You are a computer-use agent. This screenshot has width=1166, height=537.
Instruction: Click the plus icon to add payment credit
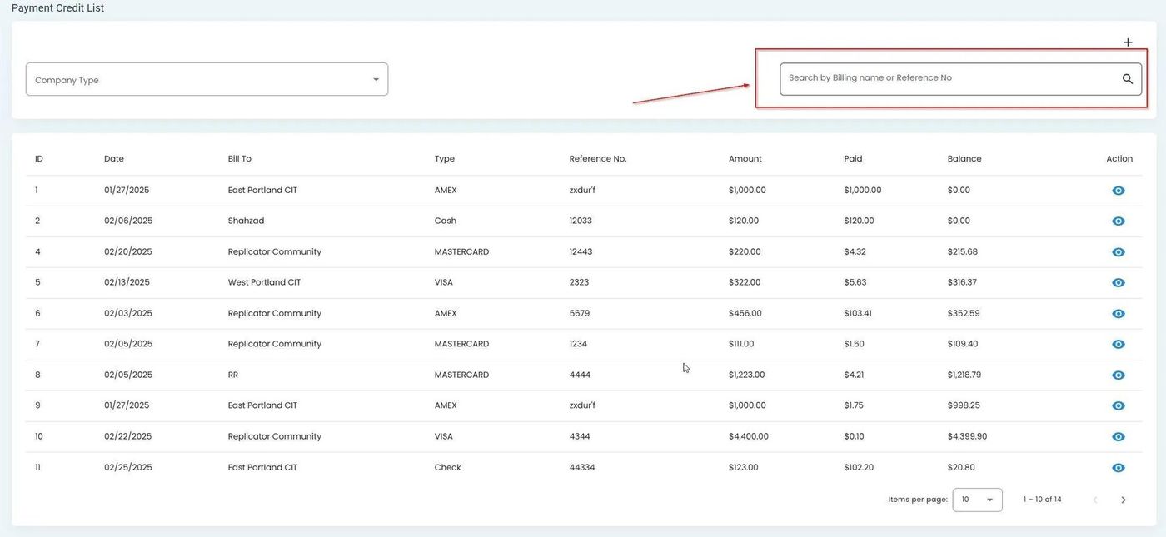tap(1128, 42)
